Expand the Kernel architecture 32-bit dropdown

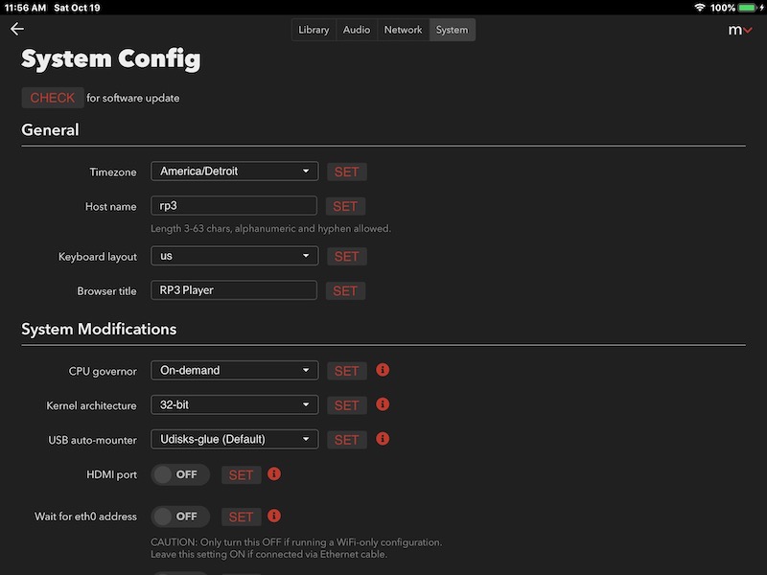234,404
